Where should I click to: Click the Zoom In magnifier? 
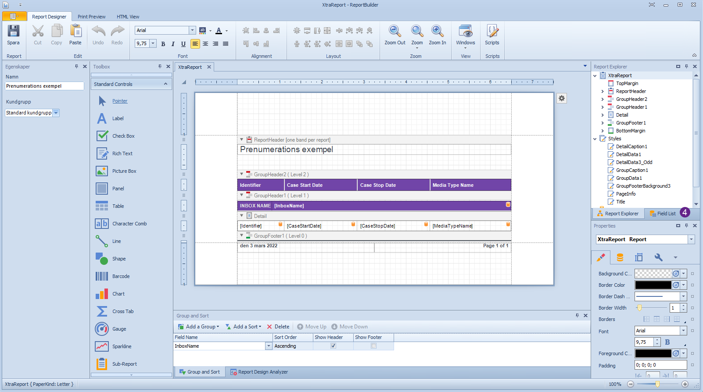point(438,32)
